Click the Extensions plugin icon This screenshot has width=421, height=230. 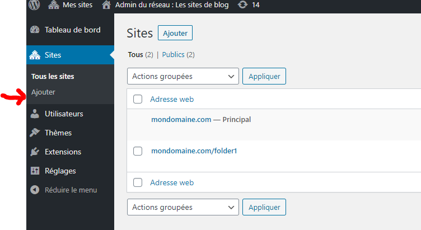click(x=35, y=152)
